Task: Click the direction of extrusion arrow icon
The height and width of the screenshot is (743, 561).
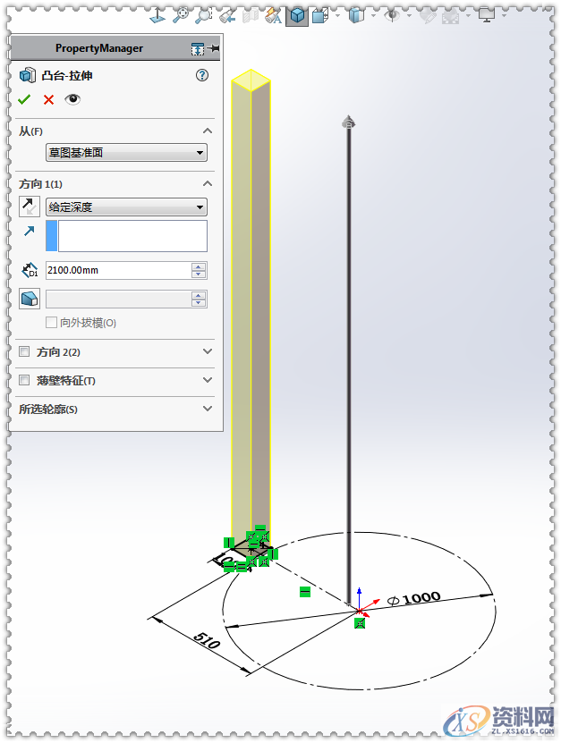Action: (29, 231)
